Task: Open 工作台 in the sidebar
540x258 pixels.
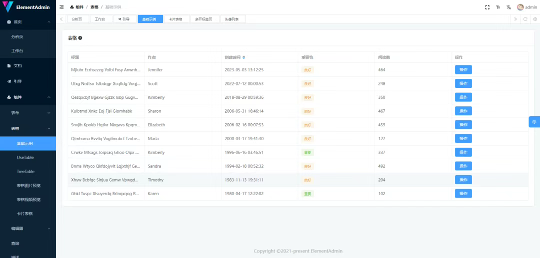Action: click(x=28, y=51)
